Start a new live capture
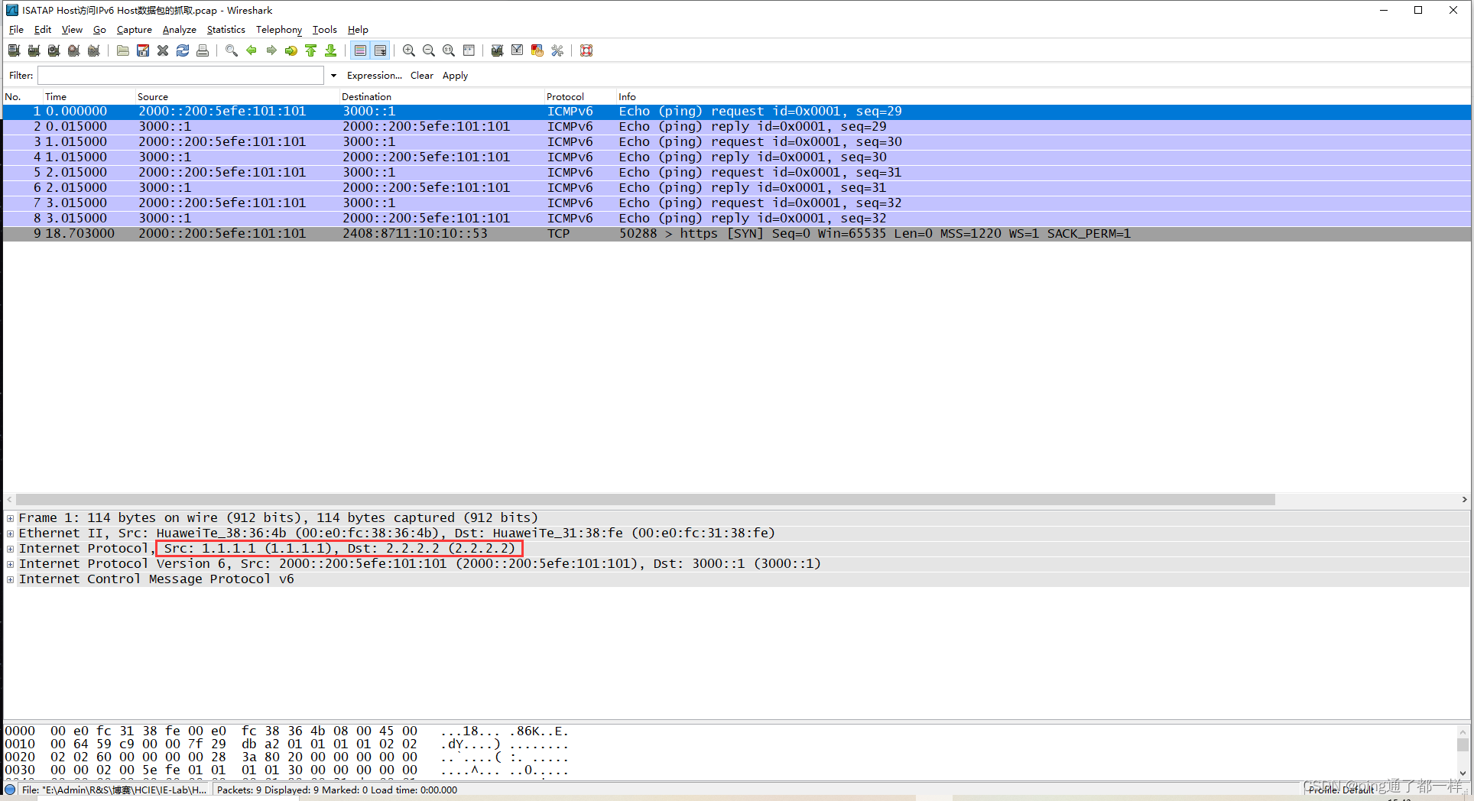 point(54,50)
